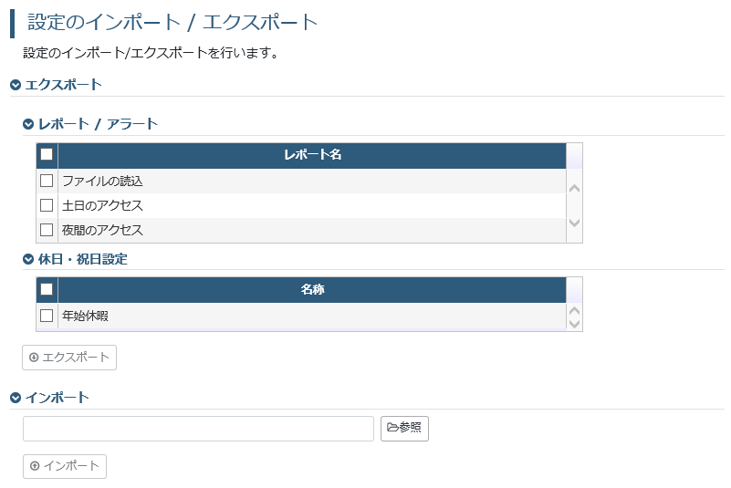The height and width of the screenshot is (488, 731).
Task: Toggle select-all checkbox in 名称 header
Action: click(47, 289)
